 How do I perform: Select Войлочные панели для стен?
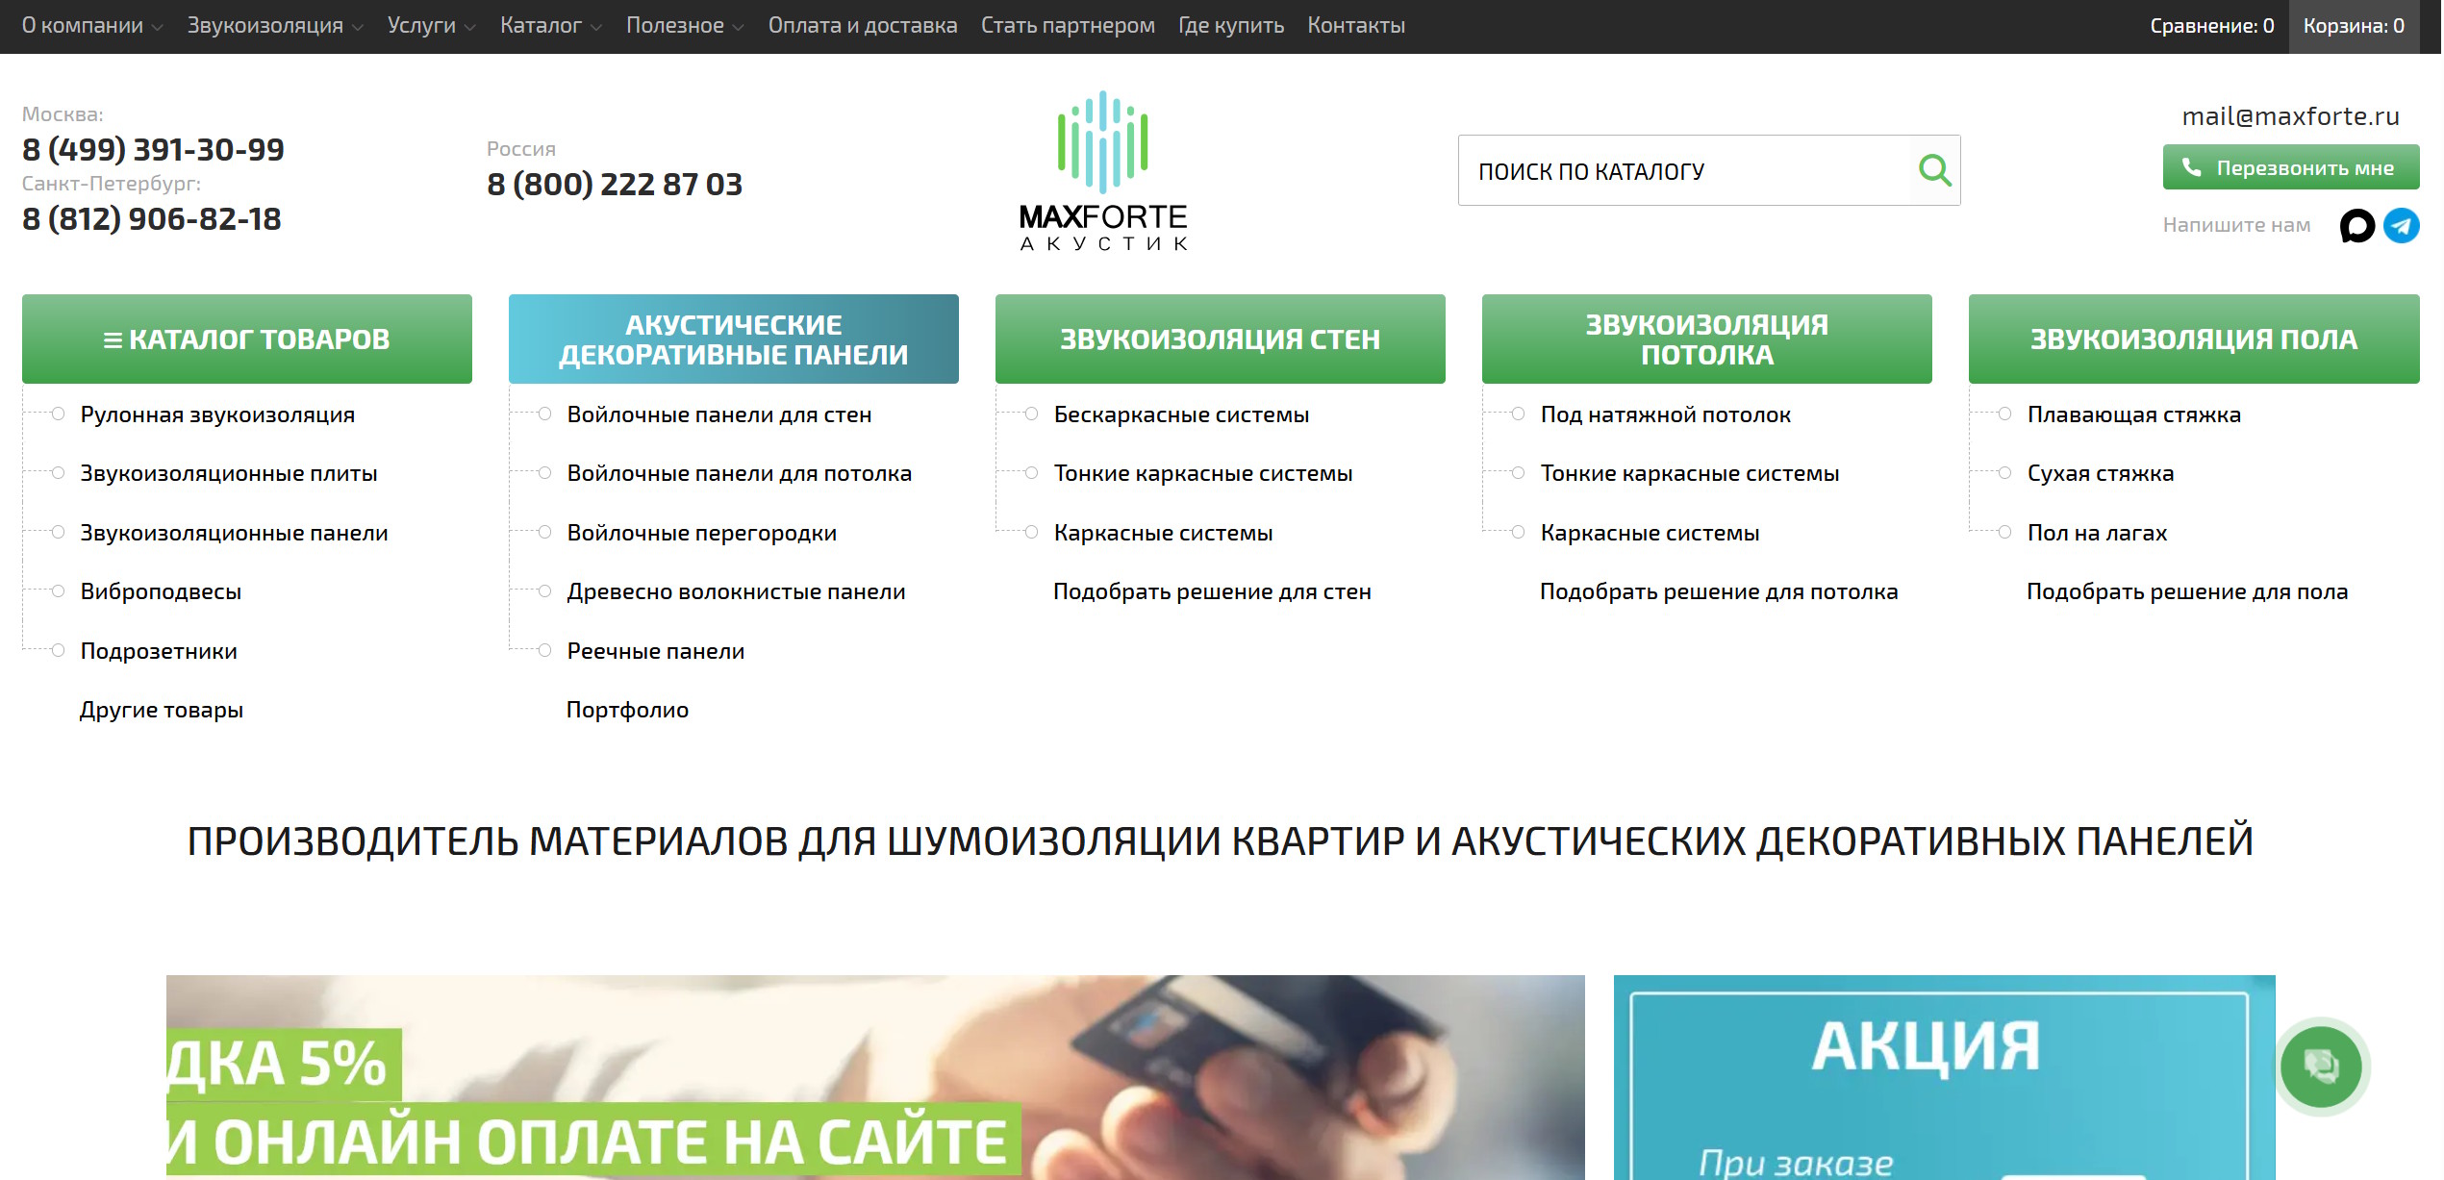coord(719,414)
